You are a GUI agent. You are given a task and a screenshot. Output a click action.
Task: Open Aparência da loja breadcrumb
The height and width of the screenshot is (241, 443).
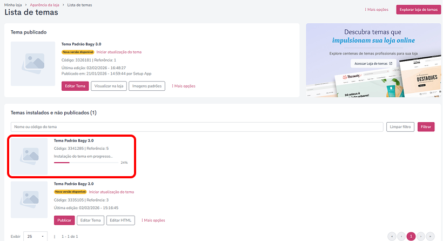click(x=45, y=5)
